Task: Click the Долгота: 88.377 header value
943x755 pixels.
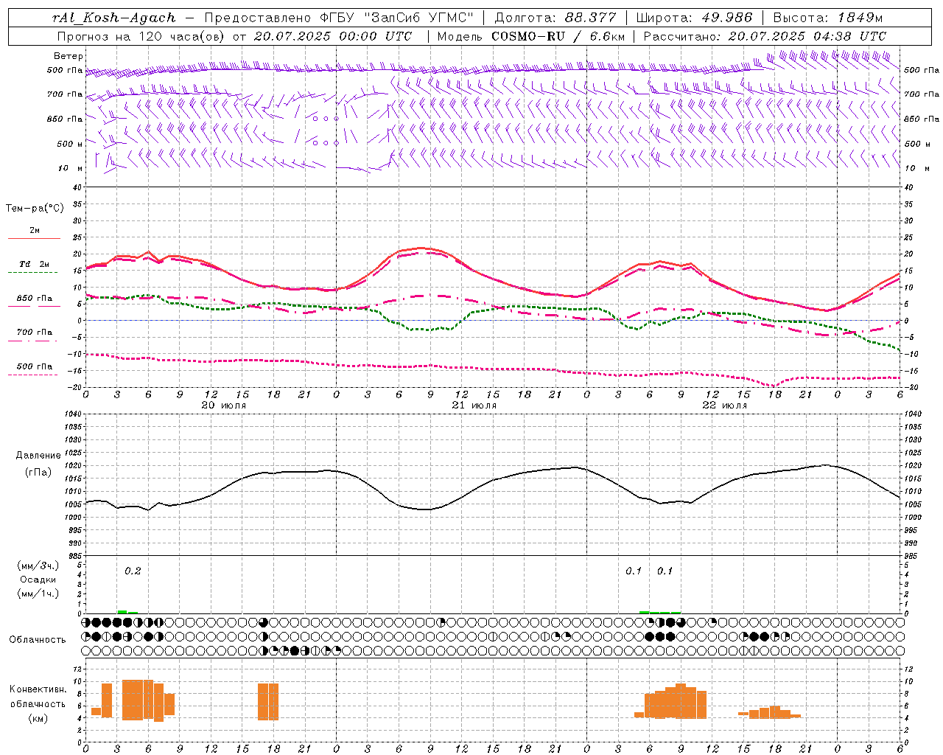Action: pos(555,18)
